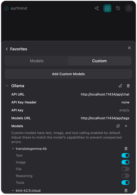Delete kimi-k2.5:cloud model
This screenshot has height=195, width=137.
pos(126,190)
